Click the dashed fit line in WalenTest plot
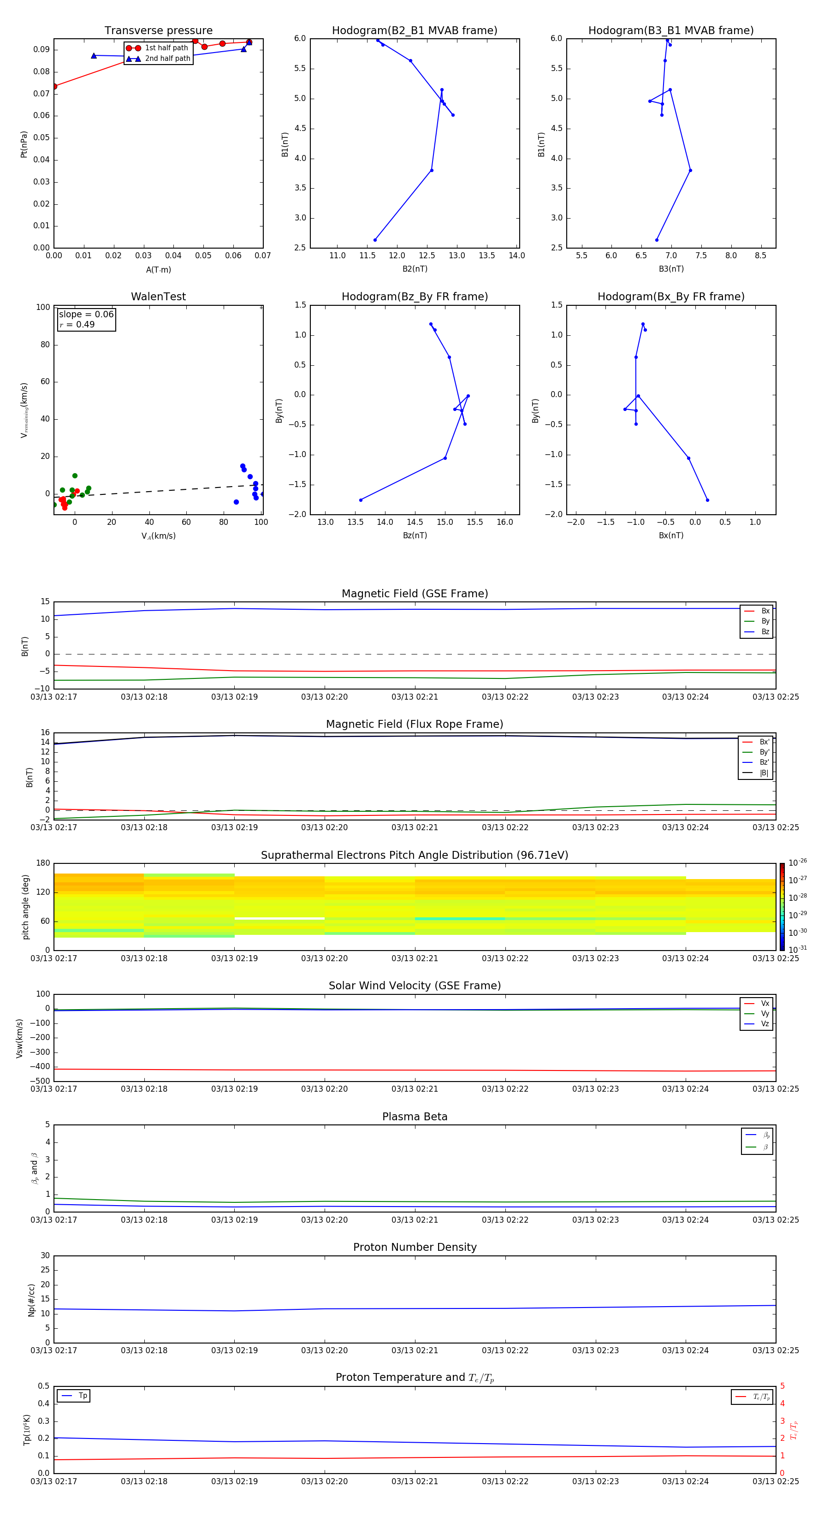Screen dimensions: 830x1522 click(158, 490)
